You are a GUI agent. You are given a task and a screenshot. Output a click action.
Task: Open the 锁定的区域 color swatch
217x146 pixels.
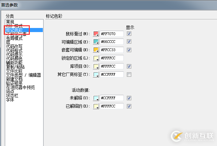pos(96,58)
